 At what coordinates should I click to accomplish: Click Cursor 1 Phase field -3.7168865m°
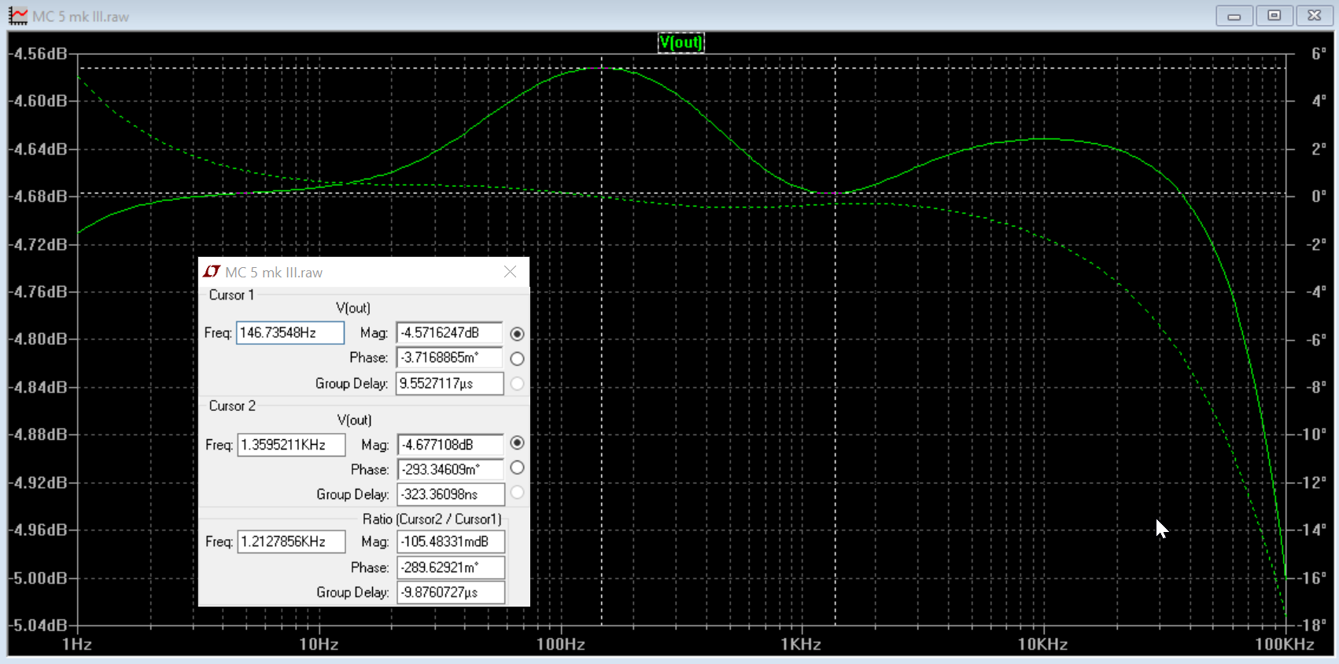click(x=449, y=358)
